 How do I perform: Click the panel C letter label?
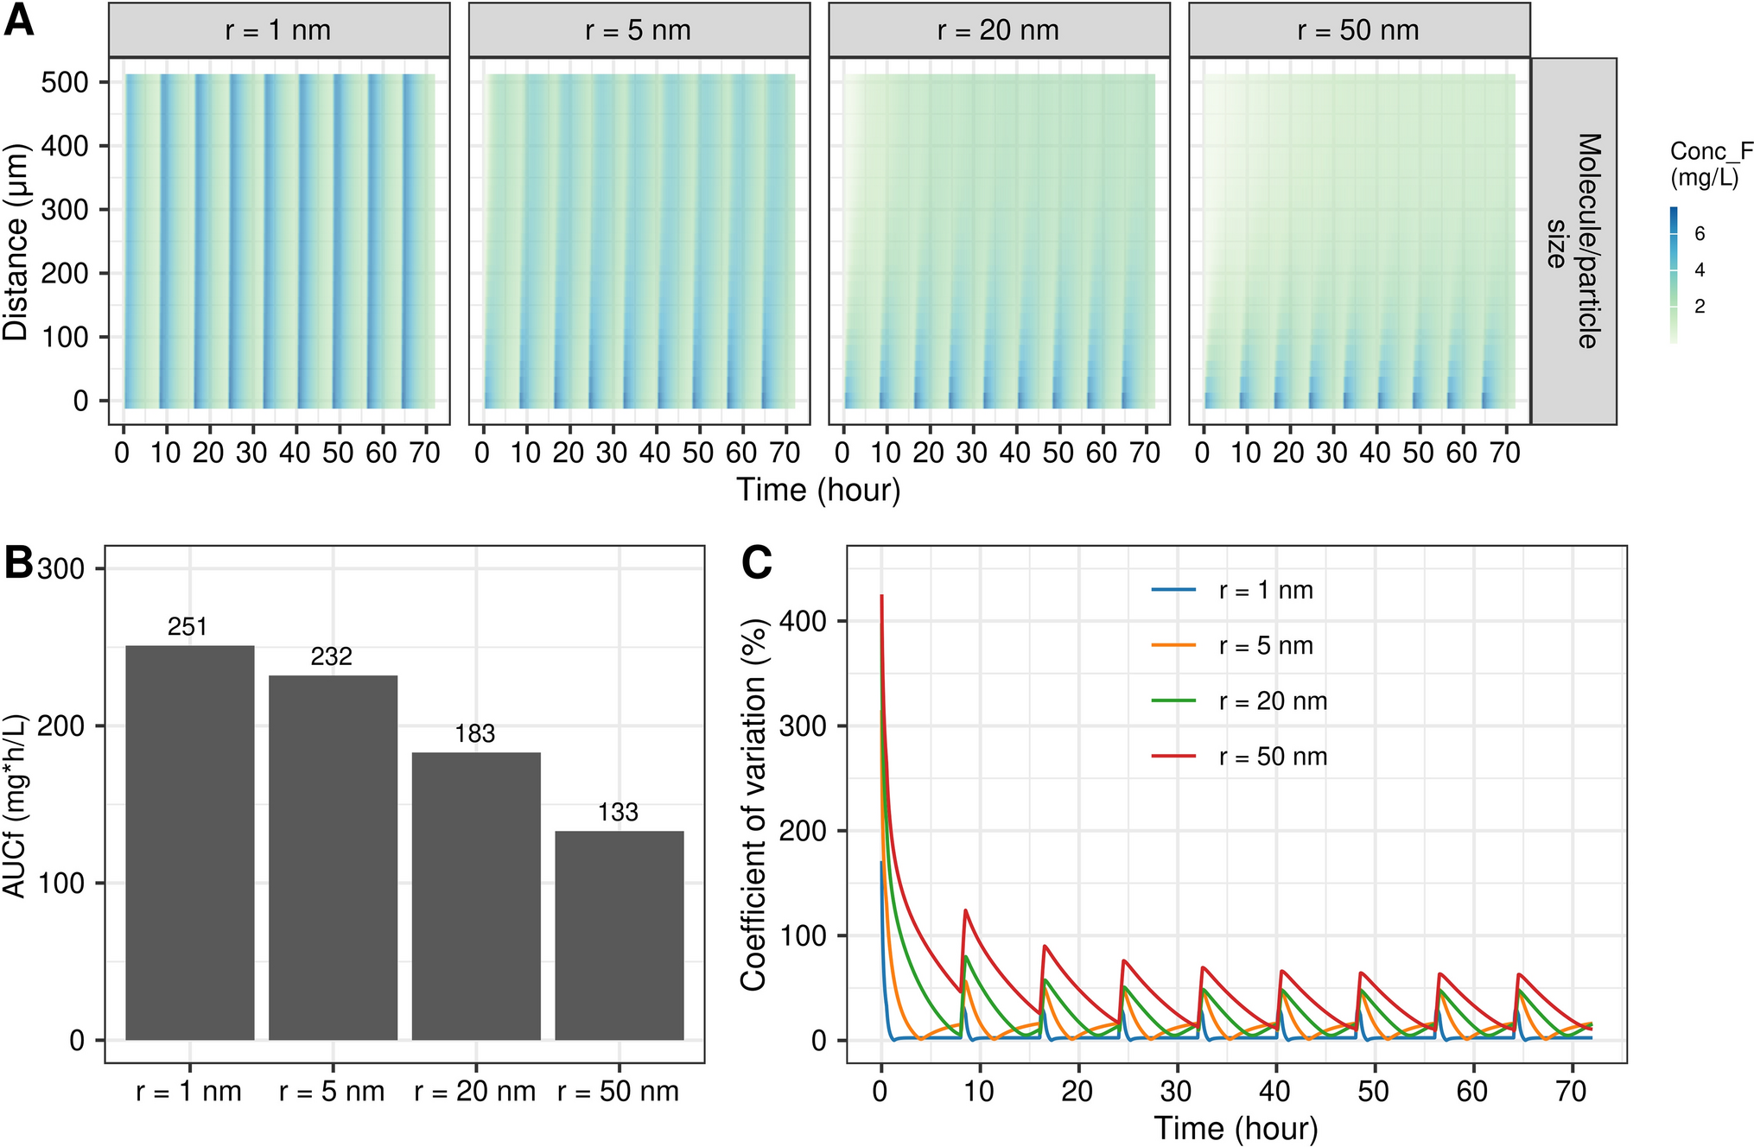tap(758, 563)
